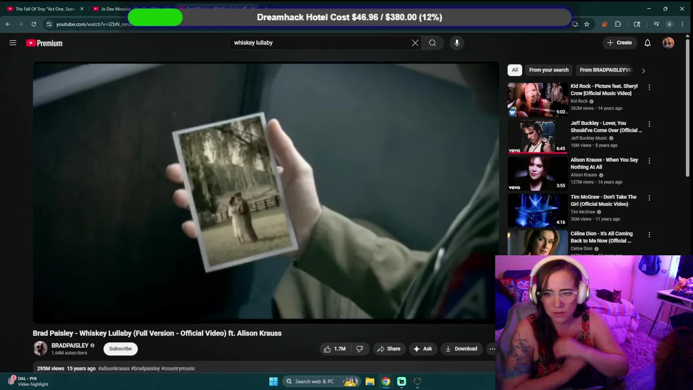693x390 pixels.
Task: Open Chrome three-dot menu
Action: [683, 24]
